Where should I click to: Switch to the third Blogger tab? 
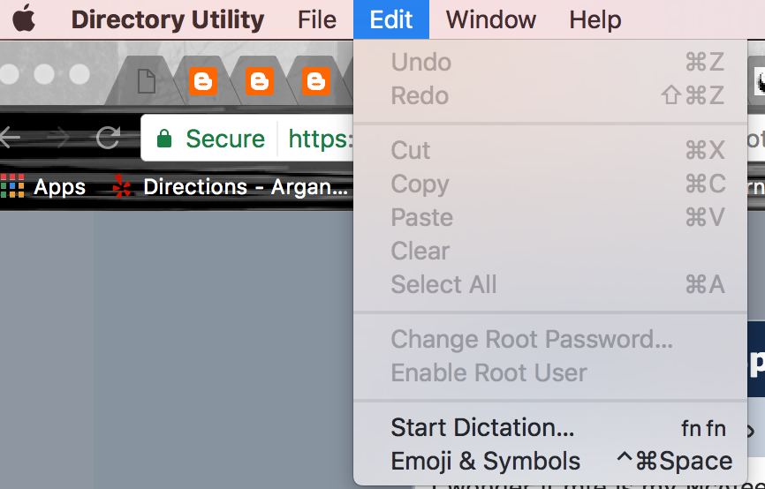pyautogui.click(x=316, y=81)
